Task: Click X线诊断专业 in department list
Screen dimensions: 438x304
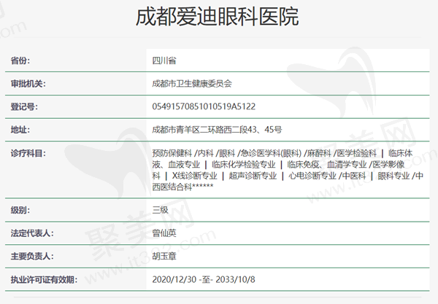Action: [x=195, y=176]
